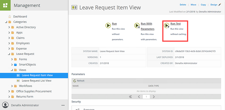Click the Move link
The height and width of the screenshot is (110, 225).
[x=193, y=5]
